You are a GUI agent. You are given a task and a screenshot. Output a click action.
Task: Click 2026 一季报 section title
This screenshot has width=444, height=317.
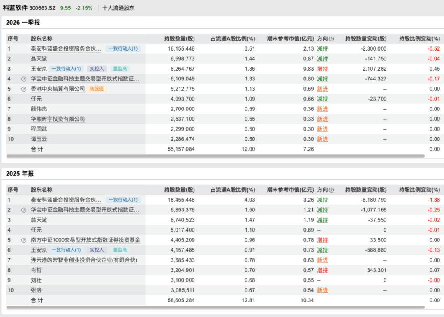[23, 22]
